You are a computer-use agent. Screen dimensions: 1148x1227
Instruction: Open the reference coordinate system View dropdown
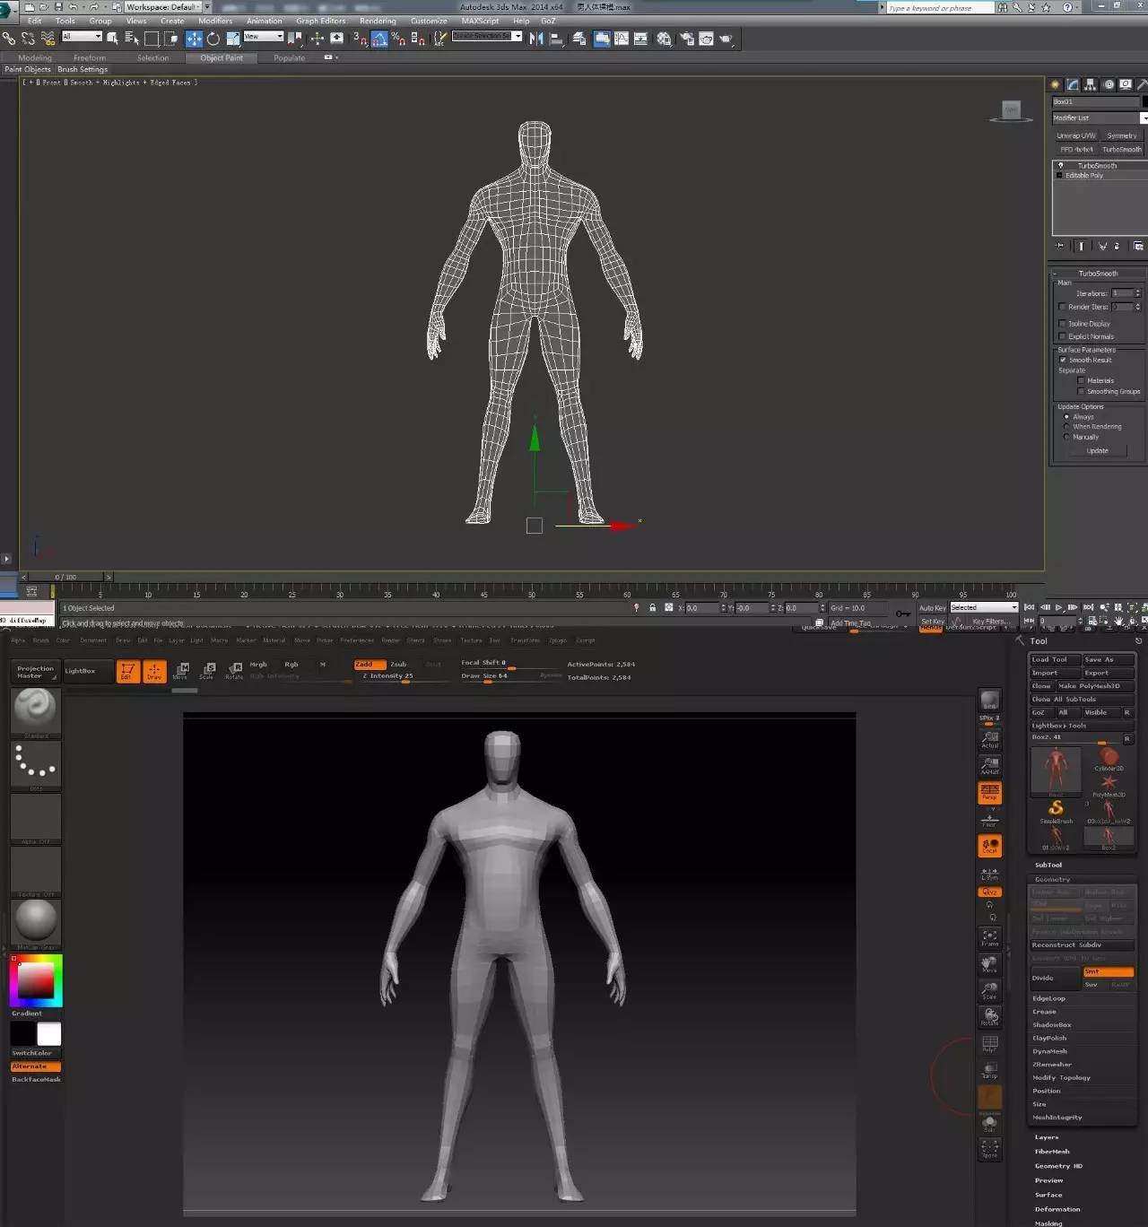[264, 37]
